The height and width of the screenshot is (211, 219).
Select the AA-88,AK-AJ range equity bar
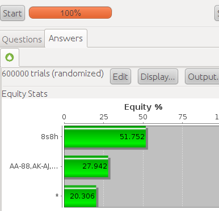86,166
